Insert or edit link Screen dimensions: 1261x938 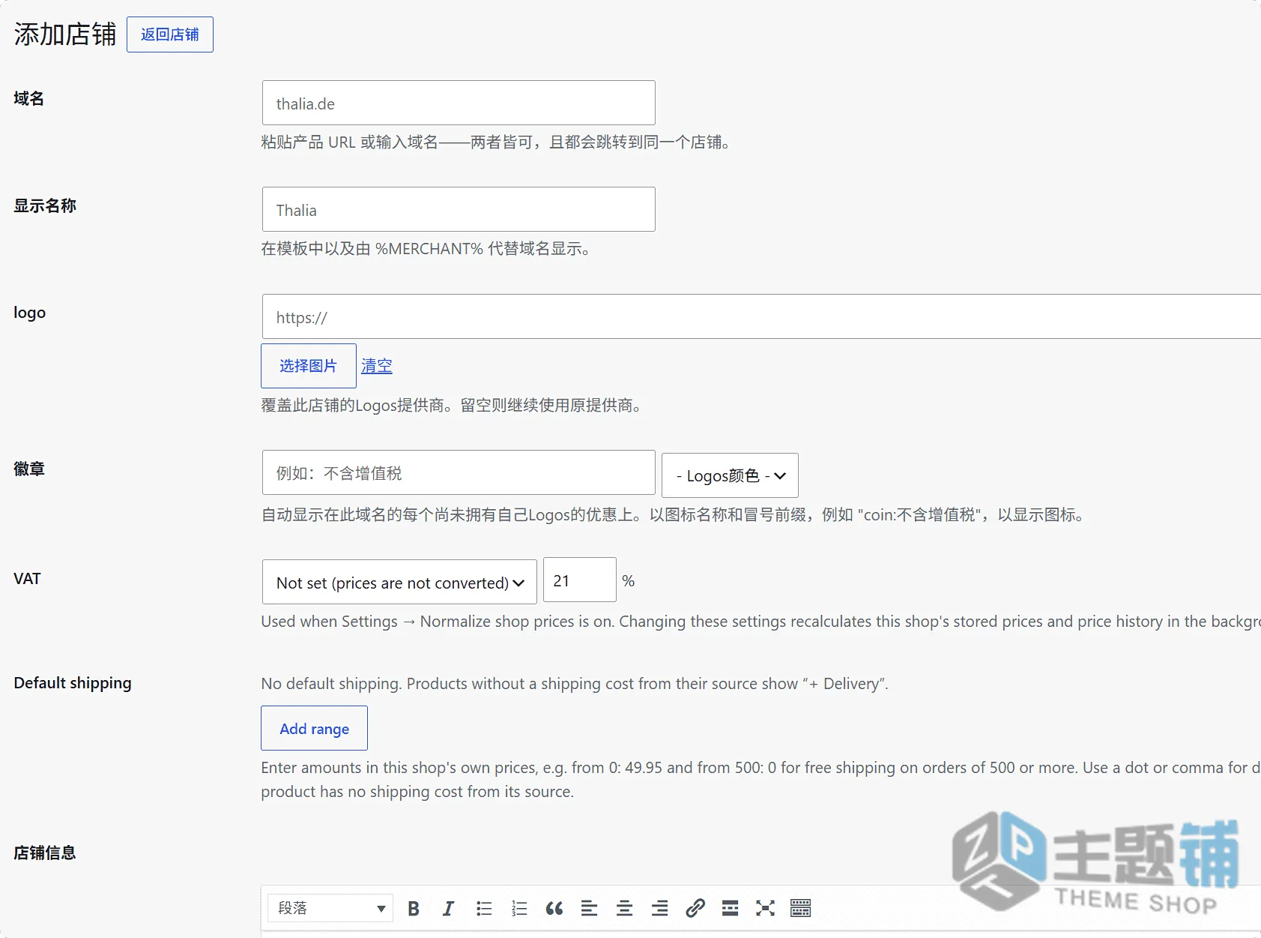tap(695, 909)
